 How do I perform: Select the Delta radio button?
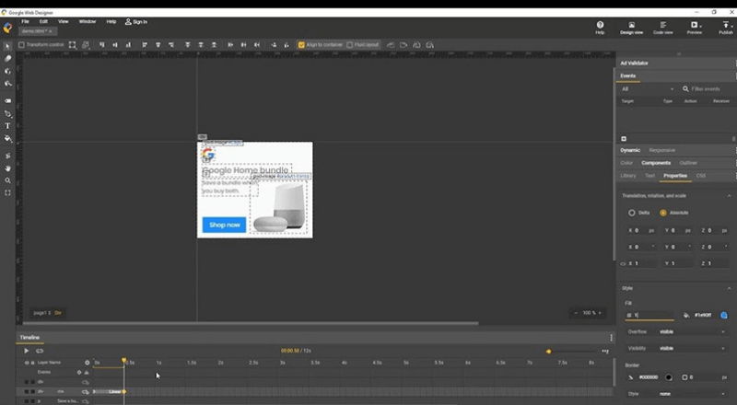click(631, 213)
